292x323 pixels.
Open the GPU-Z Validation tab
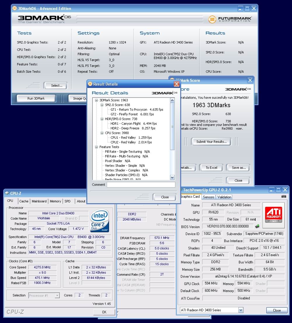[224, 197]
